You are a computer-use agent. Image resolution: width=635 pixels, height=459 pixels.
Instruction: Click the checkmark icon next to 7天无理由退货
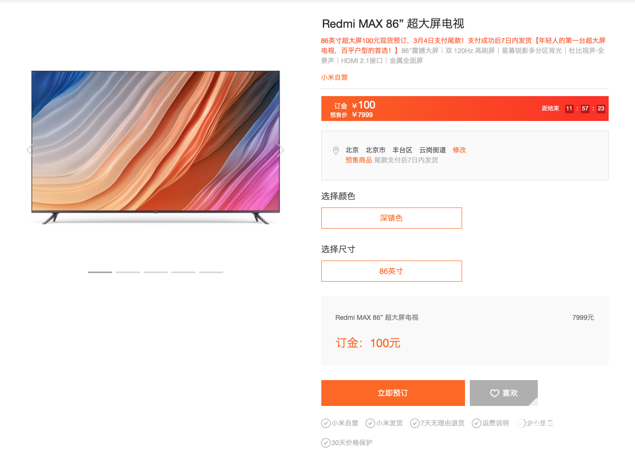pos(415,423)
